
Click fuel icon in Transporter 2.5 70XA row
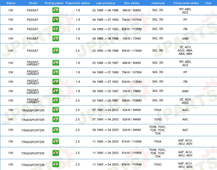click(x=55, y=141)
